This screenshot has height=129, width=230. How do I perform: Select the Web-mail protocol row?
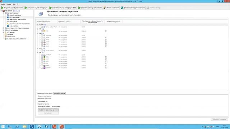pos(49,35)
